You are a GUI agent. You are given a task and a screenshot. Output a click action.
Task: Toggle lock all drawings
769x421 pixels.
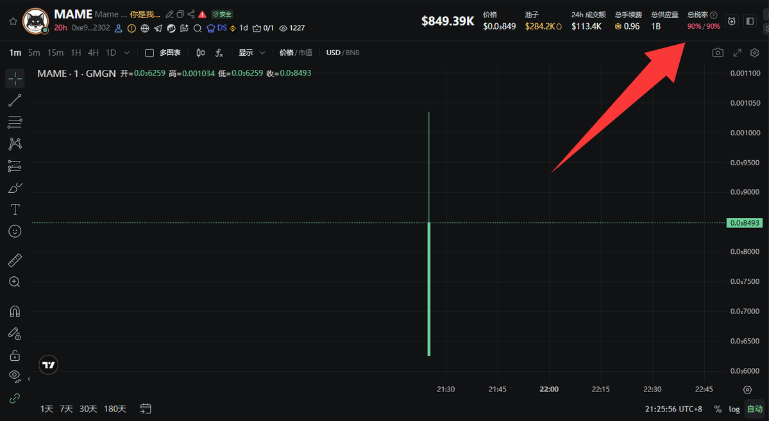pyautogui.click(x=15, y=355)
